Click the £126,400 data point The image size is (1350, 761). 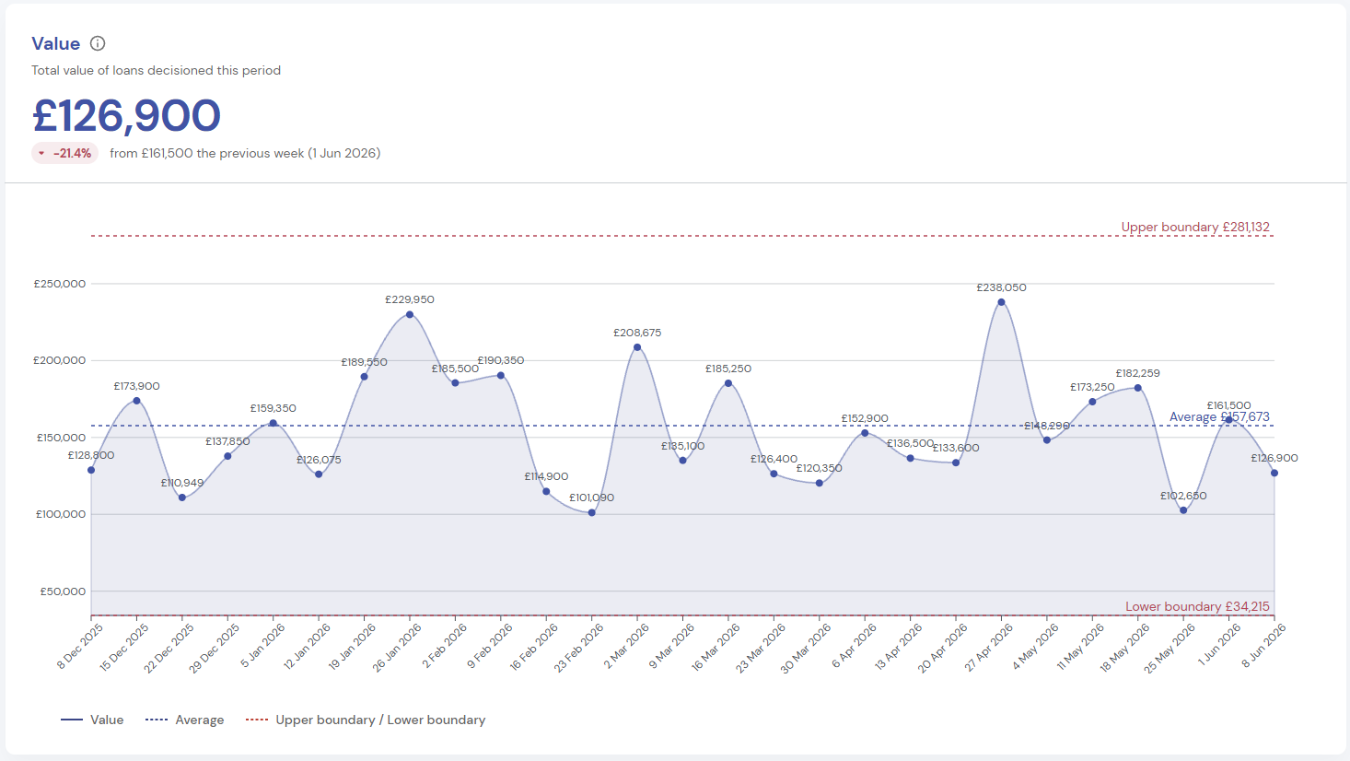pos(774,474)
